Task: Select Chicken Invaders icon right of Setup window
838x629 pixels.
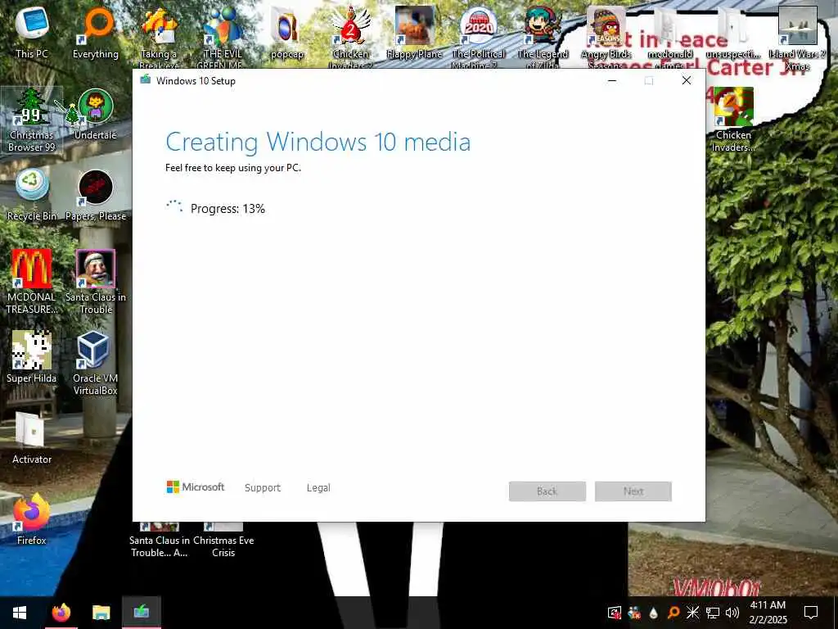Action: click(x=733, y=120)
